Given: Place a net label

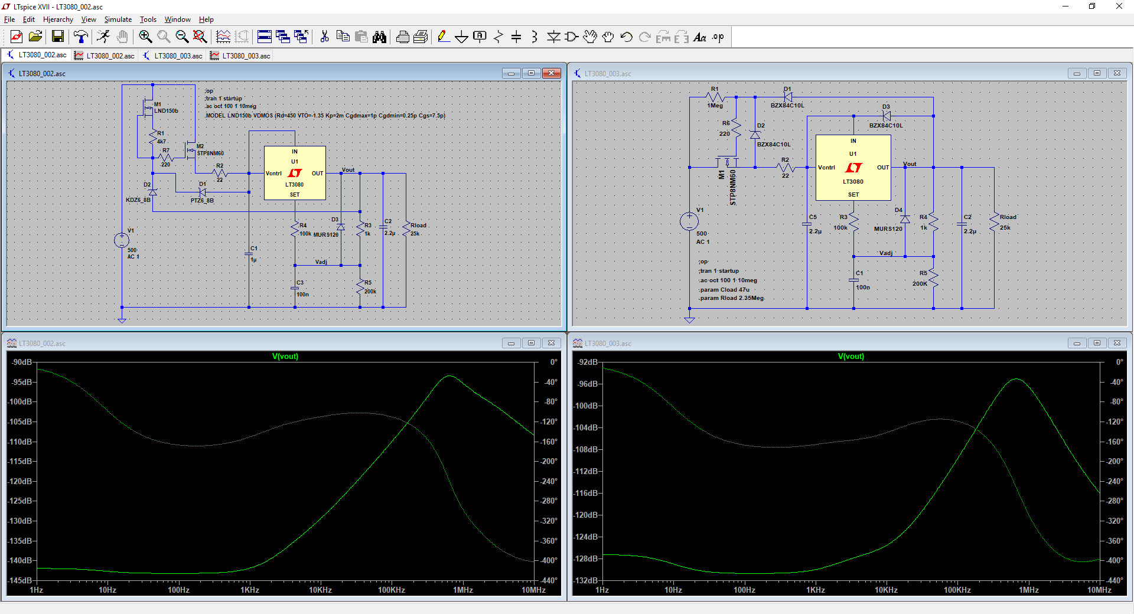Looking at the screenshot, I should (x=480, y=37).
